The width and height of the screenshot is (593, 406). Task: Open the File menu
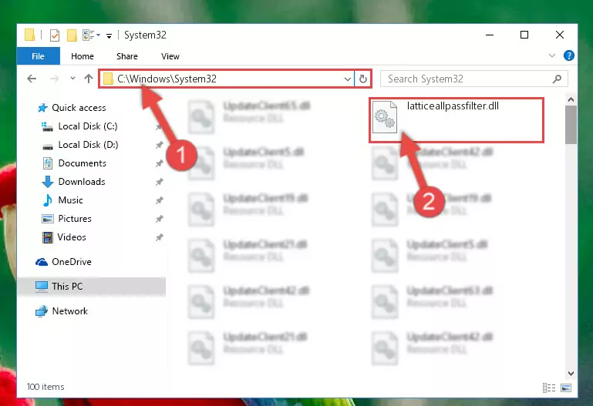[39, 56]
